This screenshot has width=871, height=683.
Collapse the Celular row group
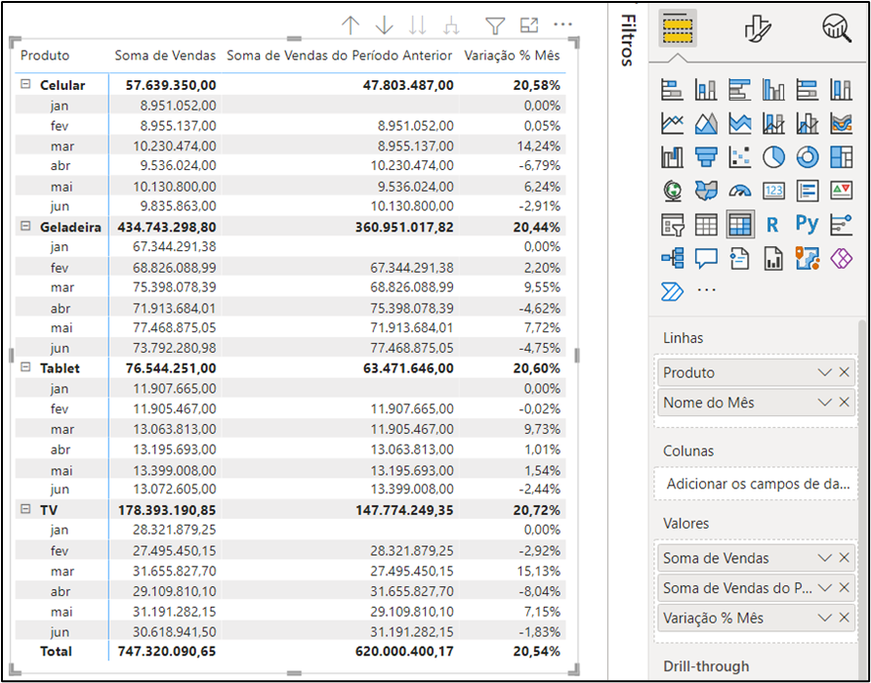[x=24, y=85]
